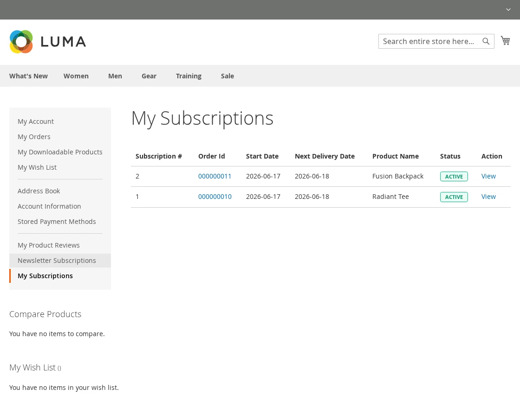Click the Action column header
Screen dimensions: 520x408
click(492, 156)
